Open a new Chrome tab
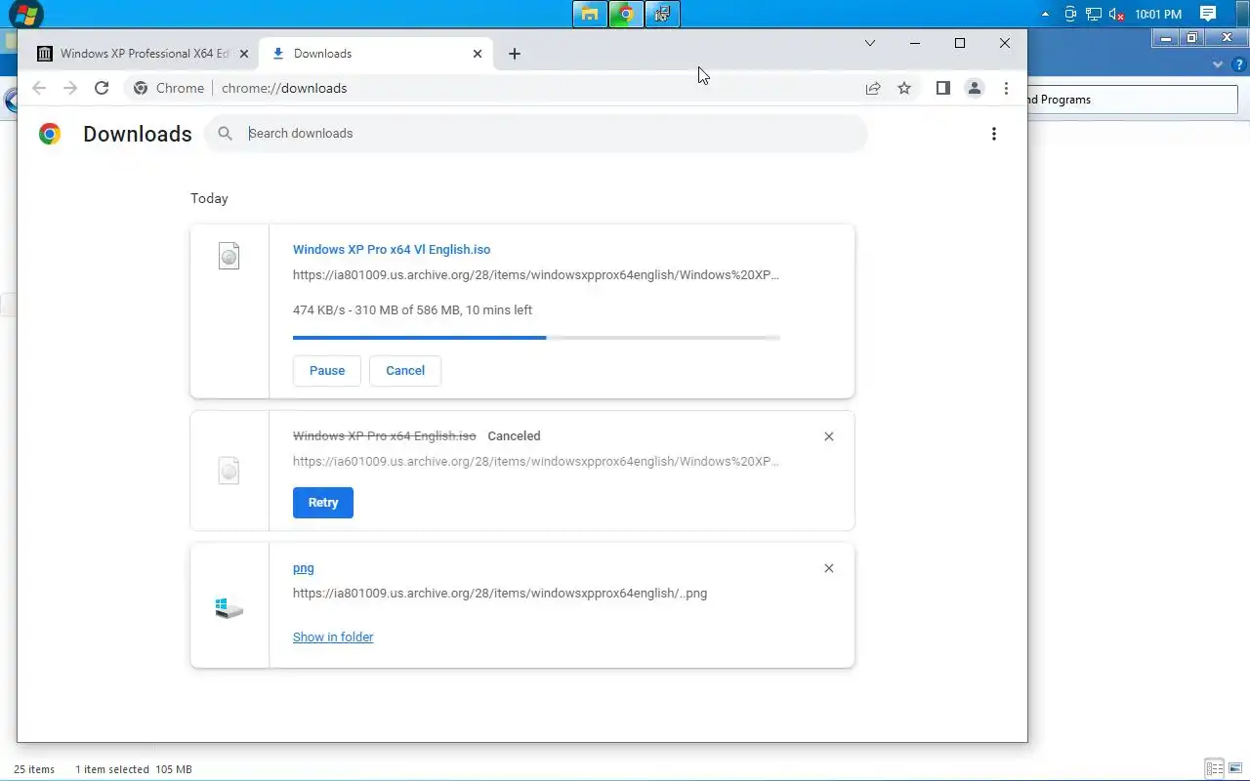Image resolution: width=1250 pixels, height=781 pixels. [x=515, y=54]
